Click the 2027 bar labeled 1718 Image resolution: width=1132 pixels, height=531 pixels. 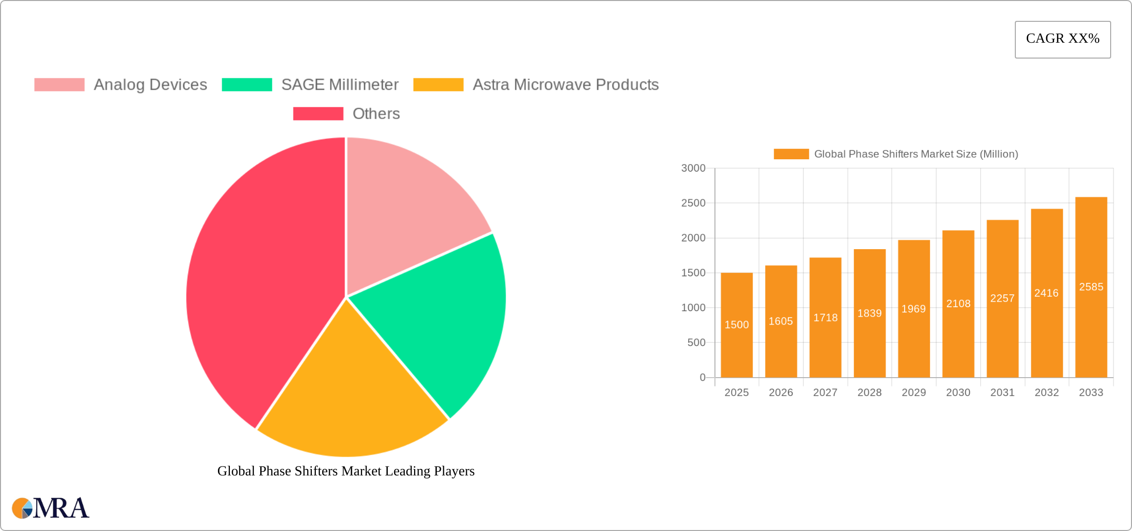click(825, 318)
